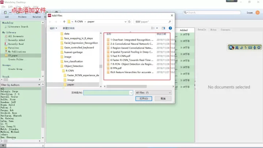This screenshot has height=148, width=263.
Task: Click the Literature Search magnifier icon
Action: (x=6, y=27)
